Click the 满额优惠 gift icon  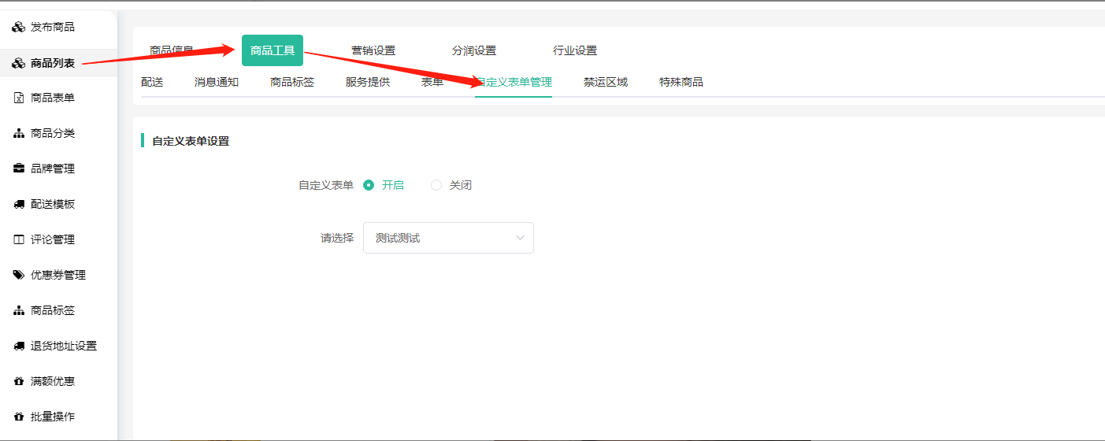tap(19, 382)
